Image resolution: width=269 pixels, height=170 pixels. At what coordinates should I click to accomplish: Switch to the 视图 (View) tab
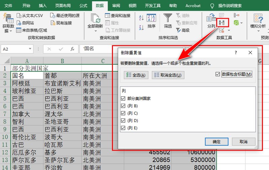click(x=132, y=6)
